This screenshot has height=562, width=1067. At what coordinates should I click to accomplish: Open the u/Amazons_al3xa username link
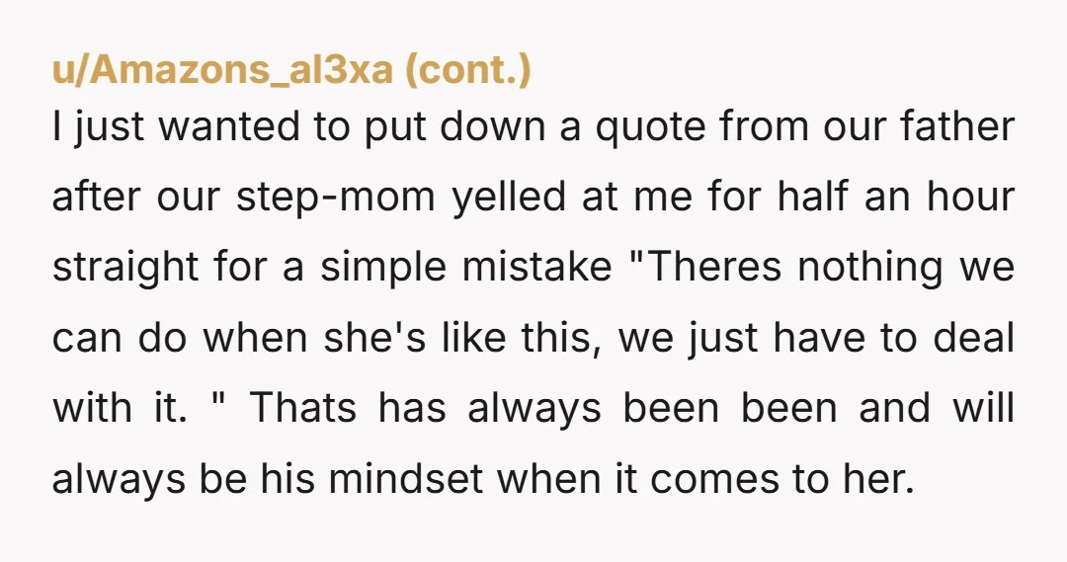[222, 70]
